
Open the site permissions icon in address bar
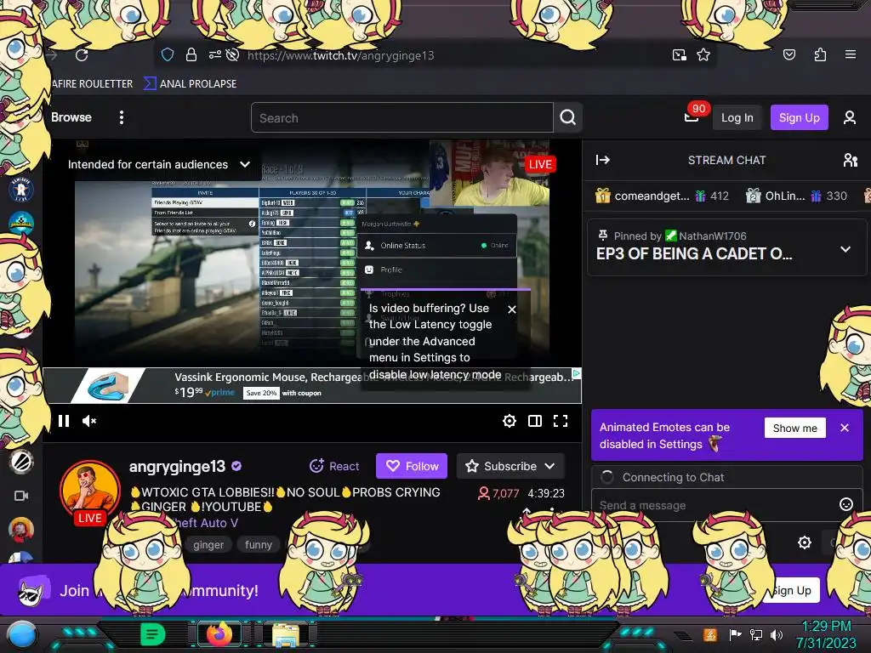click(x=214, y=54)
